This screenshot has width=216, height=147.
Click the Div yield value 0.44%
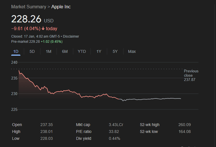pos(115,138)
